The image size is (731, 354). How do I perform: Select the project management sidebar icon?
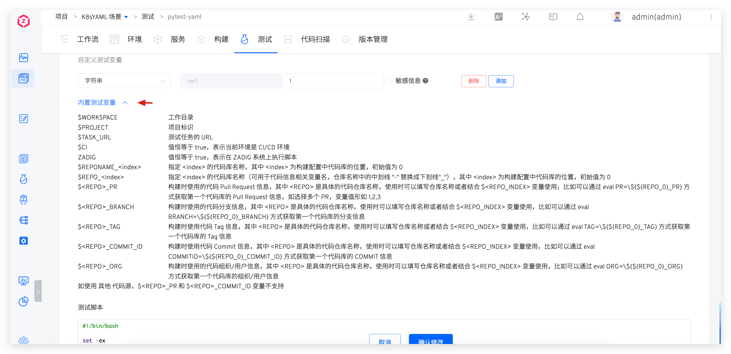[x=23, y=78]
